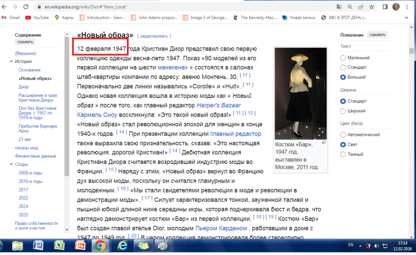Click the browser reload button

point(26,7)
